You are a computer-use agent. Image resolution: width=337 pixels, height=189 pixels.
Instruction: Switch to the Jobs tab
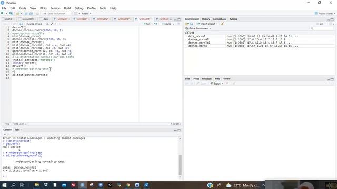click(17, 130)
